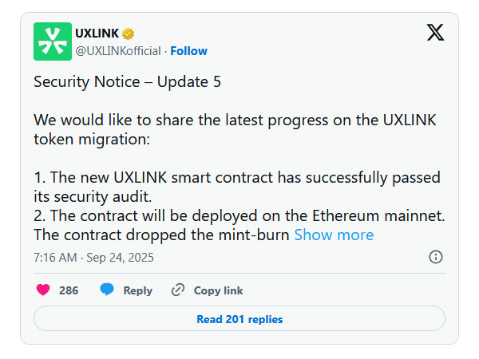Viewport: 479px width, 359px height.
Task: Open Read 201 replies button
Action: tap(239, 318)
